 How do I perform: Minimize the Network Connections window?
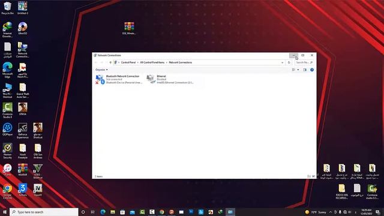click(x=293, y=55)
